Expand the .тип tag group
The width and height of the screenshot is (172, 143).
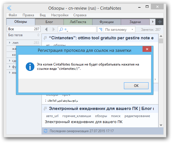tap(10, 42)
